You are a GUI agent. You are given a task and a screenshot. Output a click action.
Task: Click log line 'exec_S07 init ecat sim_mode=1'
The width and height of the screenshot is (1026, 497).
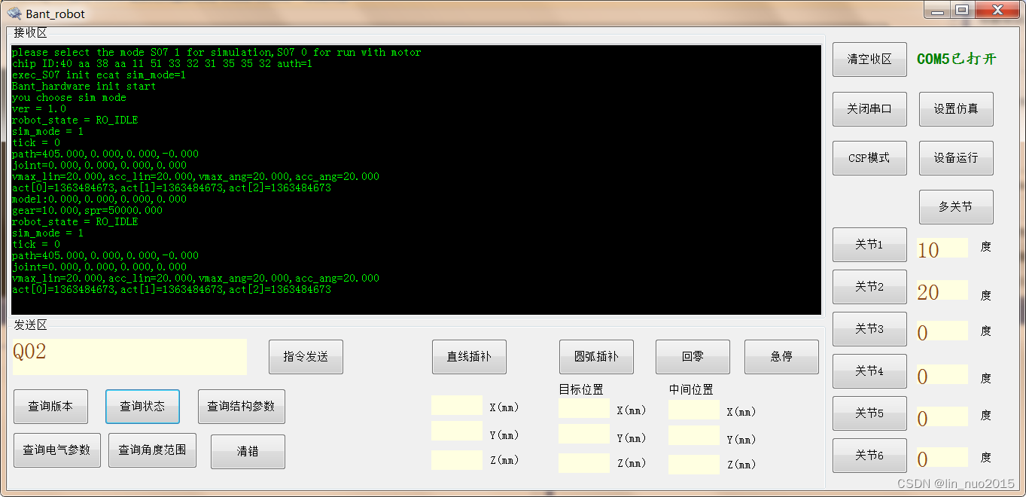tap(99, 75)
